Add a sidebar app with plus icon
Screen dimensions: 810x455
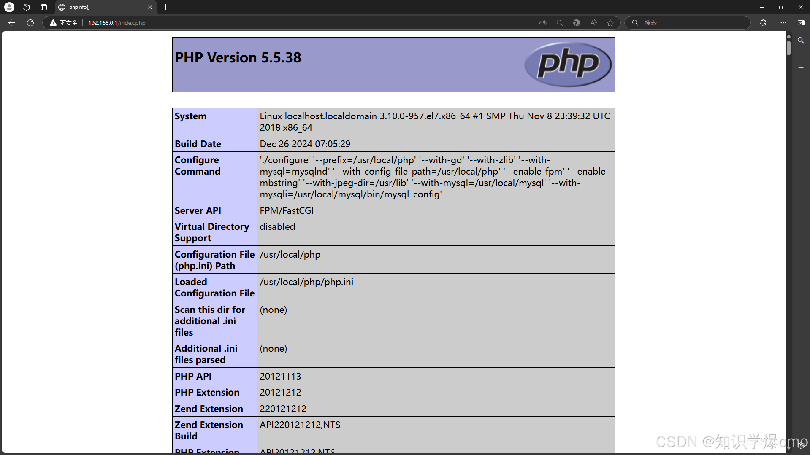point(801,67)
